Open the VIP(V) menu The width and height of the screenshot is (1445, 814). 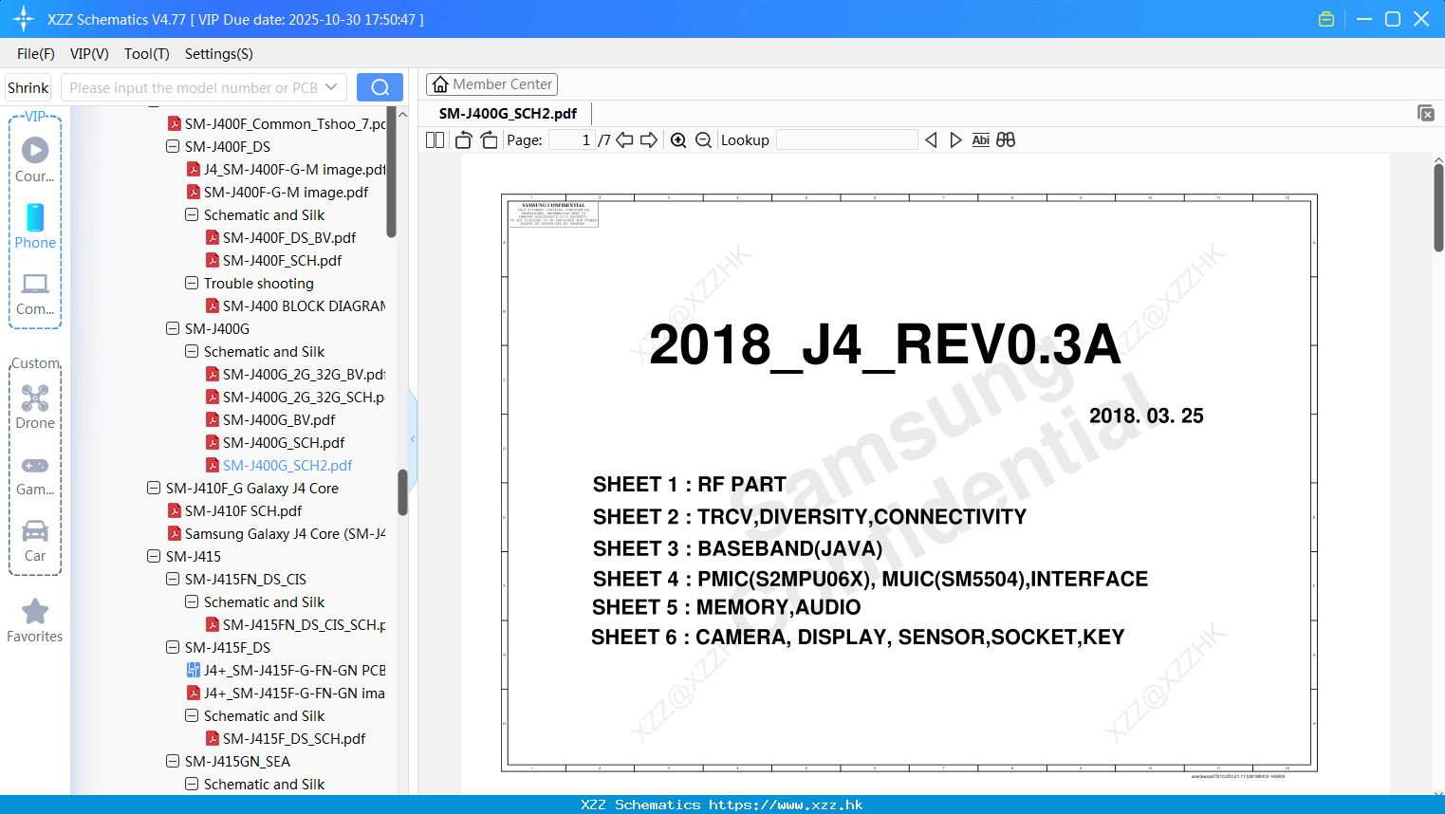tap(89, 53)
